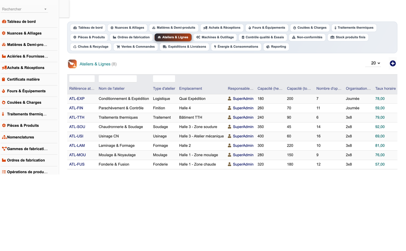Sort by the Emplacement column header
The image size is (406, 251).
(190, 89)
